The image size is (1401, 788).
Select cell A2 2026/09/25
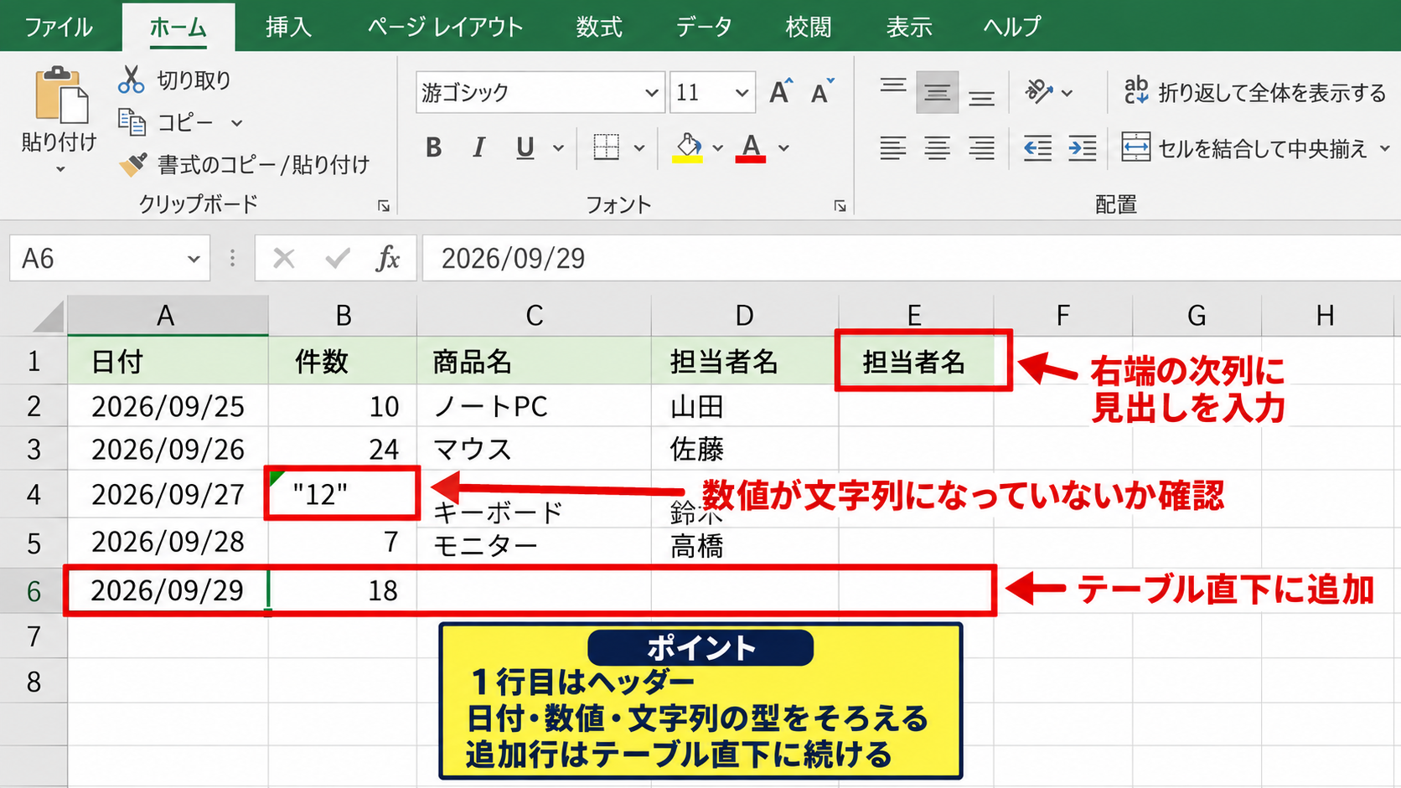point(168,406)
